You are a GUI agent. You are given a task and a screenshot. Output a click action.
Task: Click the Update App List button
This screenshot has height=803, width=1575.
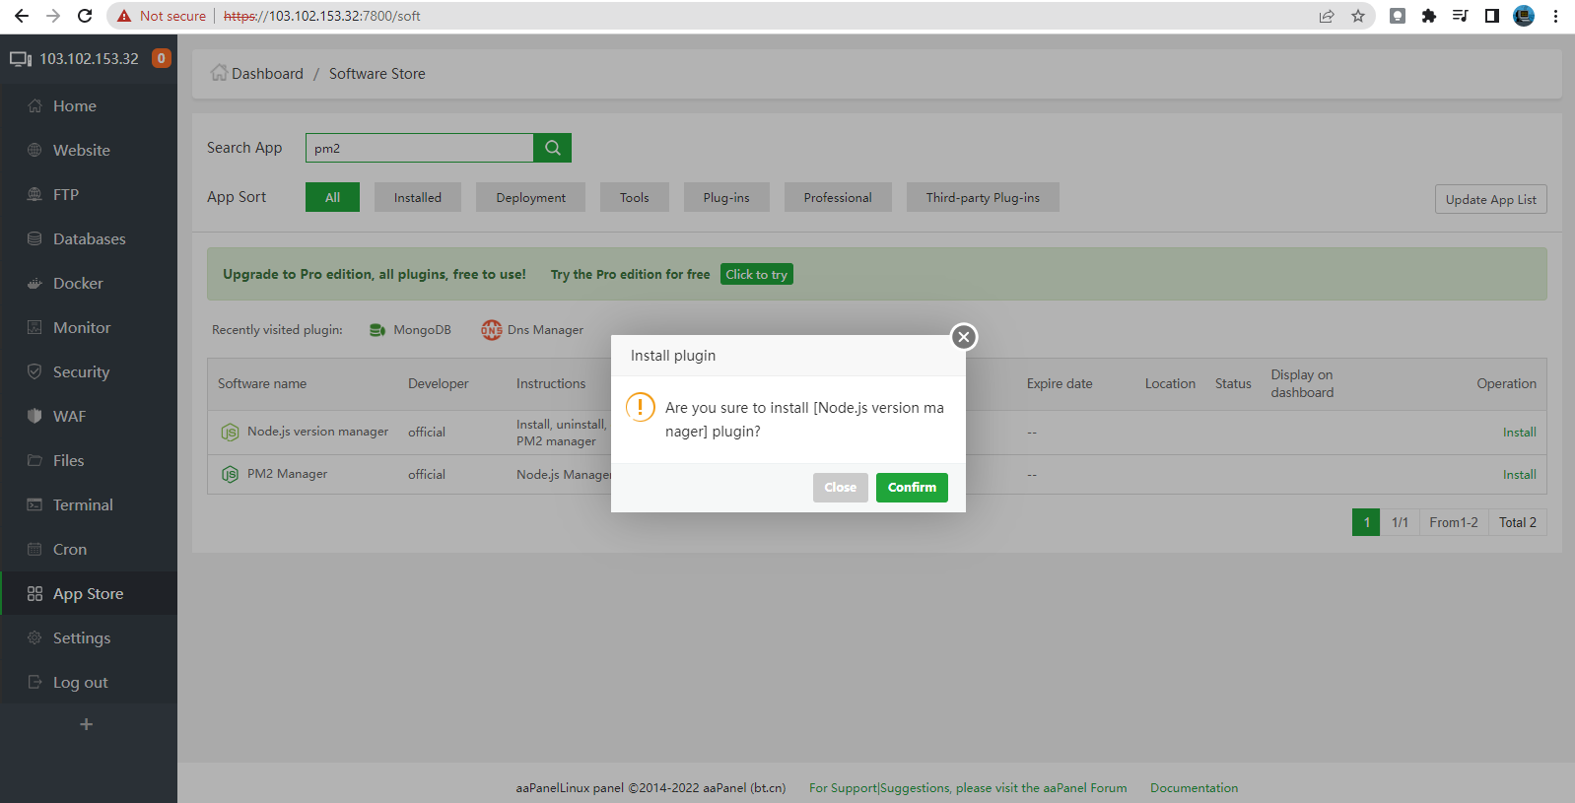tap(1490, 200)
